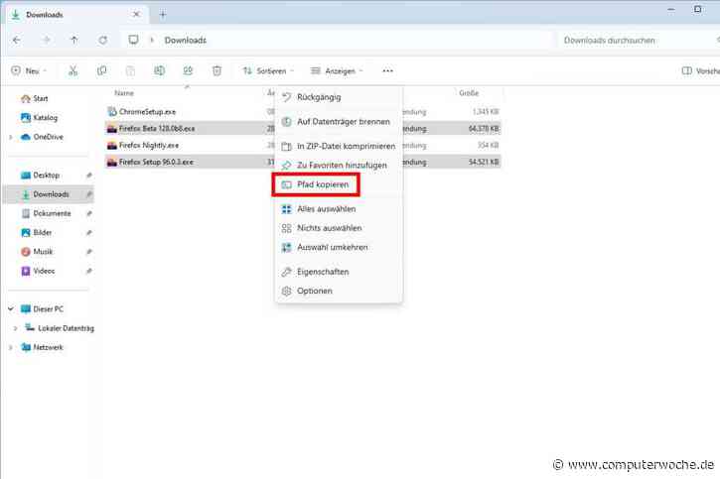Click the Copy icon in toolbar
This screenshot has width=720, height=479.
coord(101,70)
